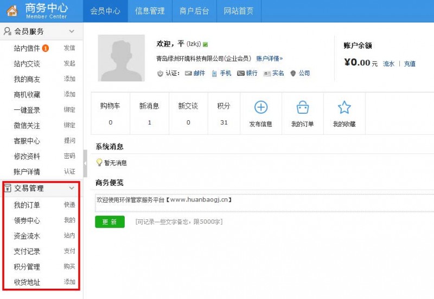This screenshot has height=299, width=434.
Task: Click the orange unread badge on 站内信件
Action: click(46, 48)
